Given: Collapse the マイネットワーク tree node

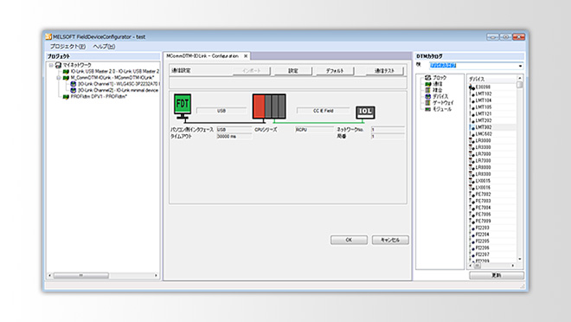Looking at the screenshot, I should (x=51, y=65).
